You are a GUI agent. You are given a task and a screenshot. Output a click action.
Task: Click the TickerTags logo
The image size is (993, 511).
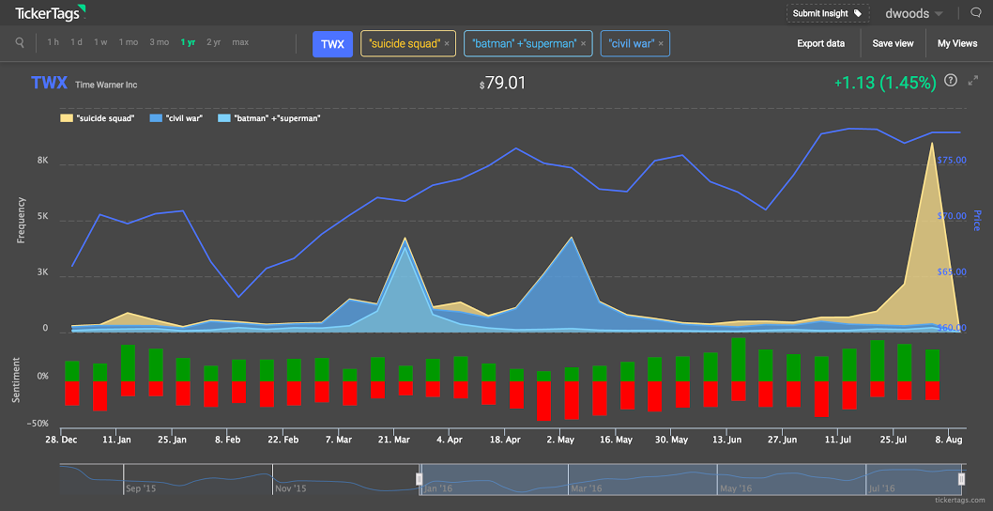point(51,11)
